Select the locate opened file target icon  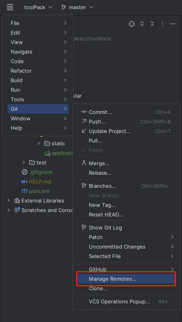tap(132, 24)
